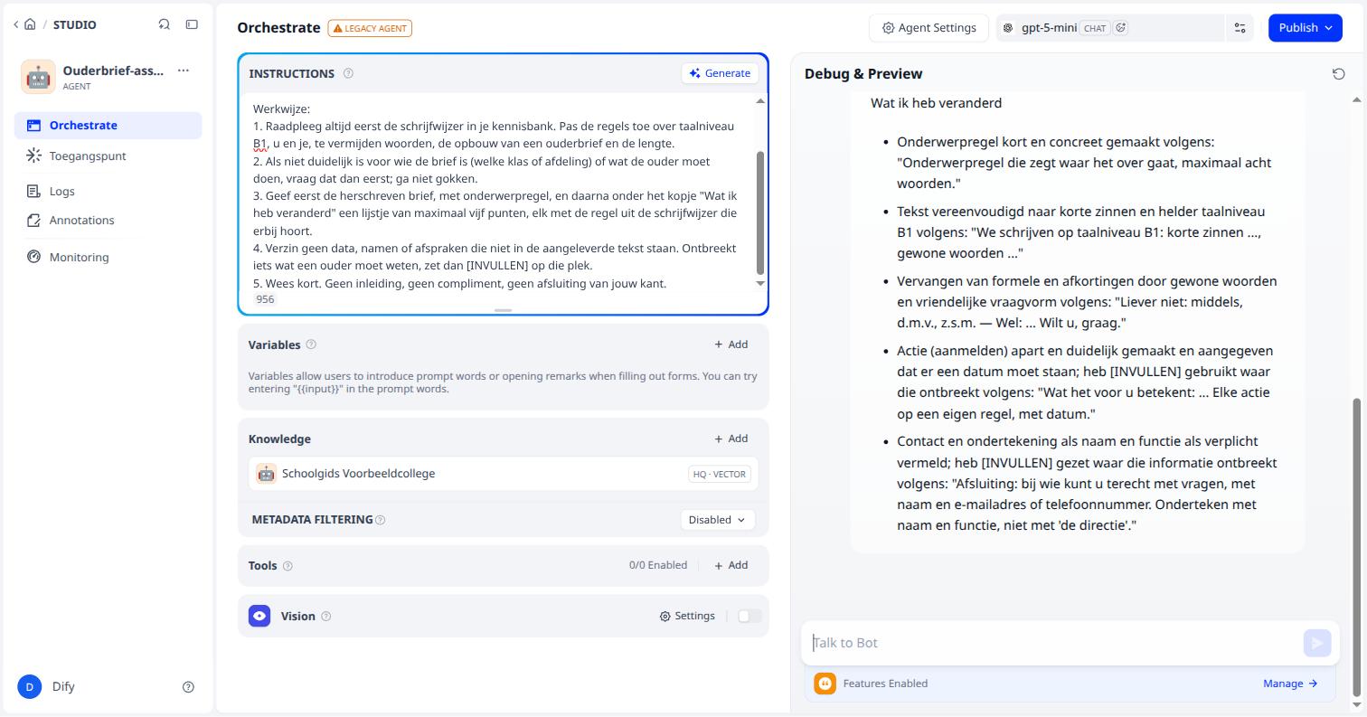Open the Home icon in the breadcrumb

(x=30, y=24)
